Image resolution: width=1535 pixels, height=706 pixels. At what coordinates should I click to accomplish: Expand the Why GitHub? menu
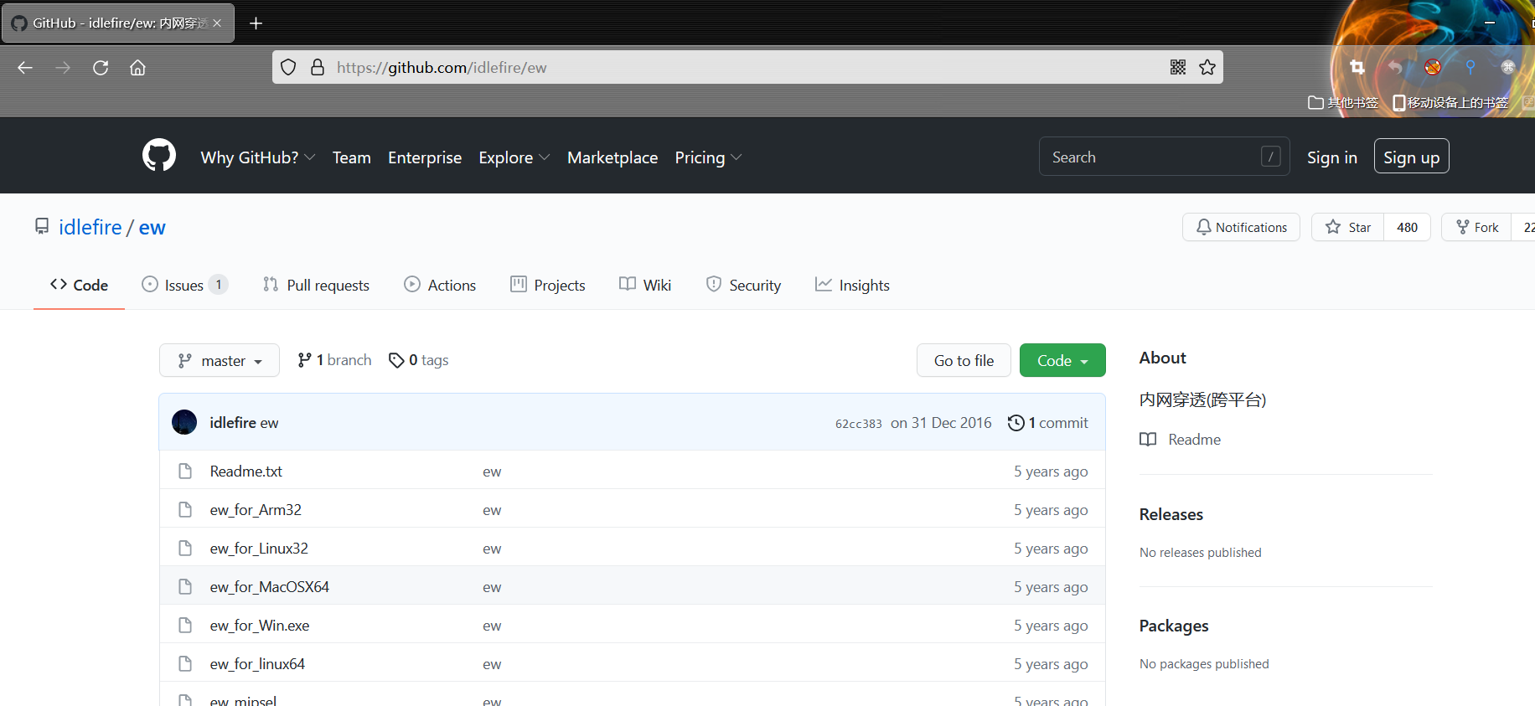[258, 157]
